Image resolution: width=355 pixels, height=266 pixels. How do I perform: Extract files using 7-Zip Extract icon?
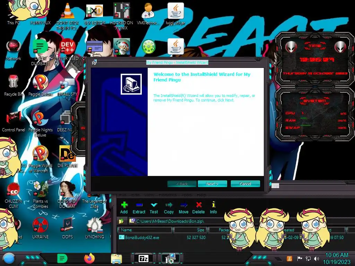(139, 208)
